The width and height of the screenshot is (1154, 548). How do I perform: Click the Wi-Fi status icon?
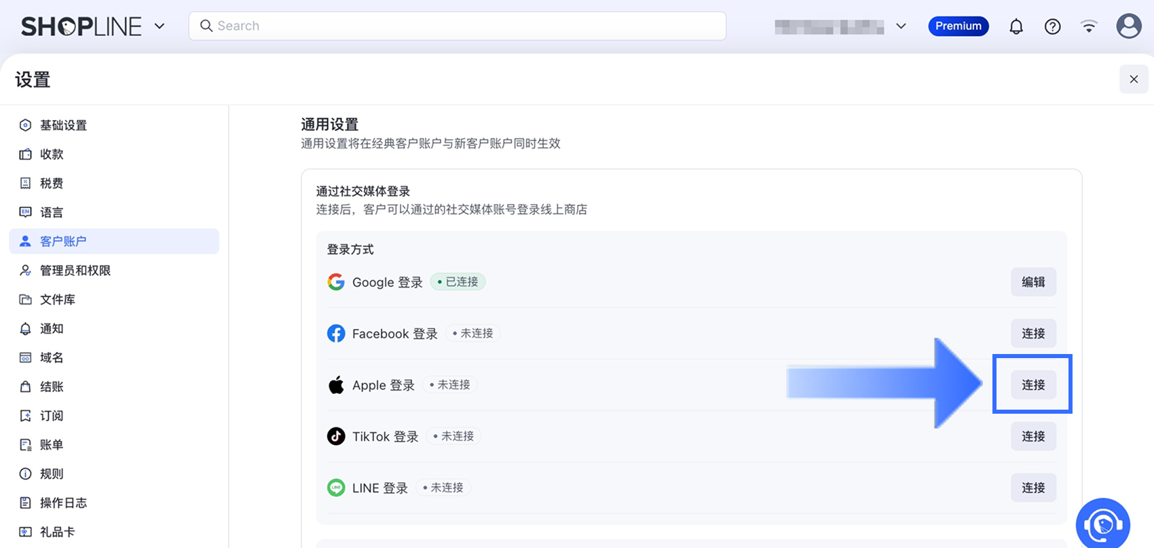[1089, 26]
